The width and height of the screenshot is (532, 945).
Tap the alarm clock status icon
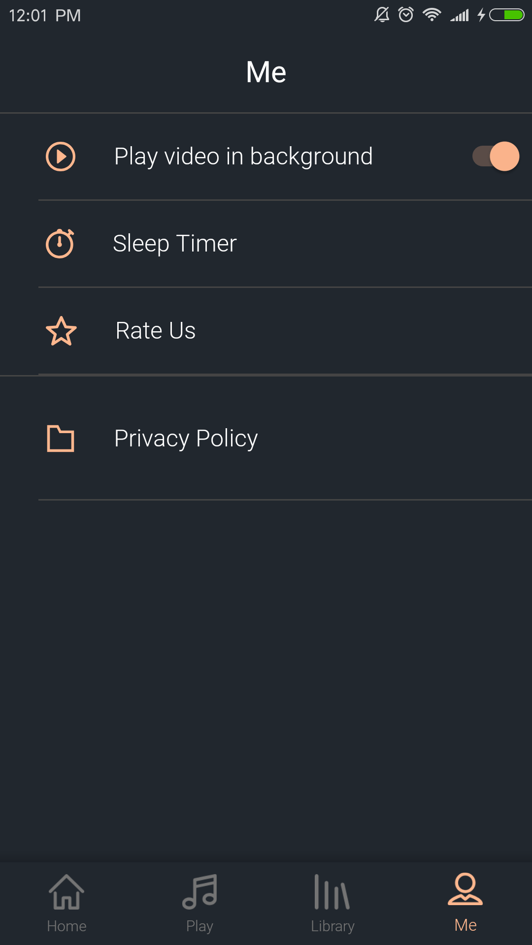[x=406, y=15]
